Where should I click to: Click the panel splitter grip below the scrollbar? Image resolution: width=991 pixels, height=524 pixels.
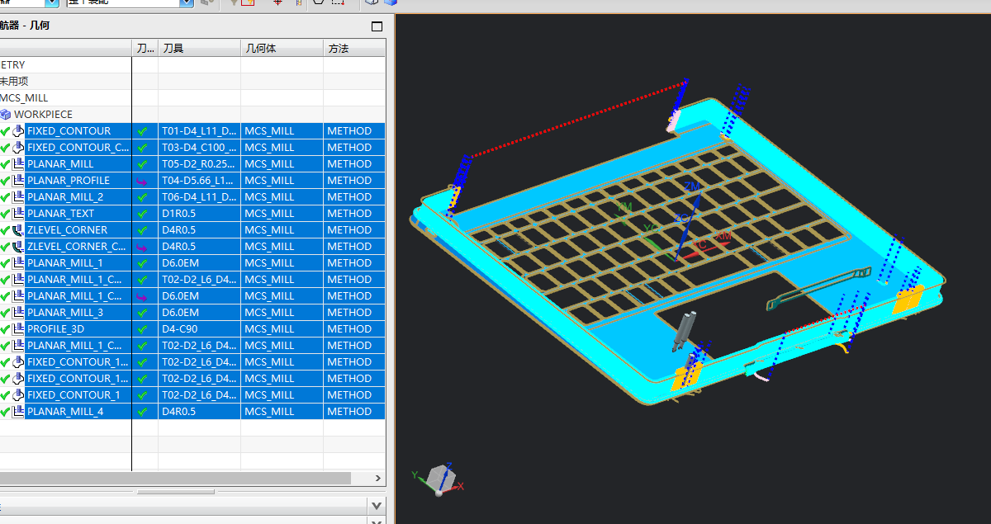[175, 492]
